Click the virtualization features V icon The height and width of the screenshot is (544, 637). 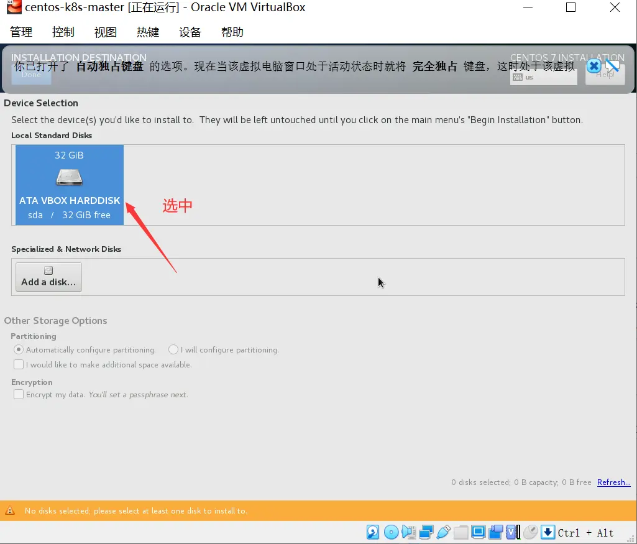pyautogui.click(x=513, y=532)
